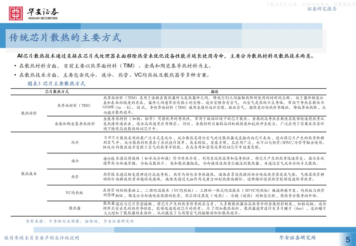Click the description starting 目前芯片散热采用的最广泛方式
Screen dimensions: 356x246
click(214, 142)
